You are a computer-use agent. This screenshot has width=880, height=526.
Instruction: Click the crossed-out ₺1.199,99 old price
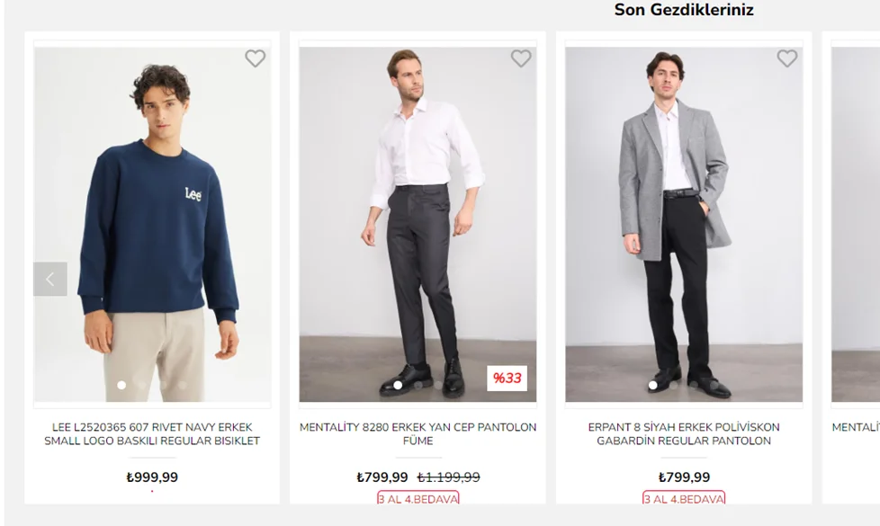pyautogui.click(x=448, y=477)
